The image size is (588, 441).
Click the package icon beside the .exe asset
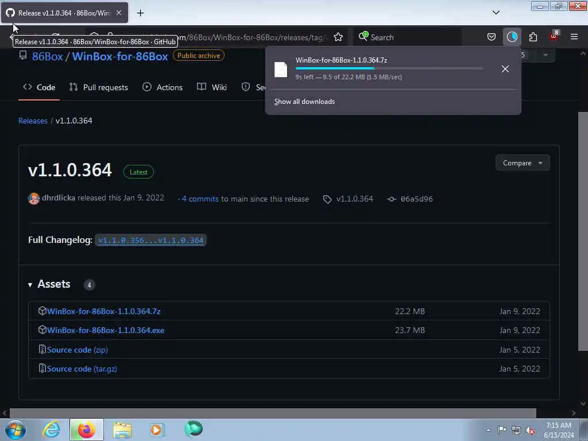42,330
